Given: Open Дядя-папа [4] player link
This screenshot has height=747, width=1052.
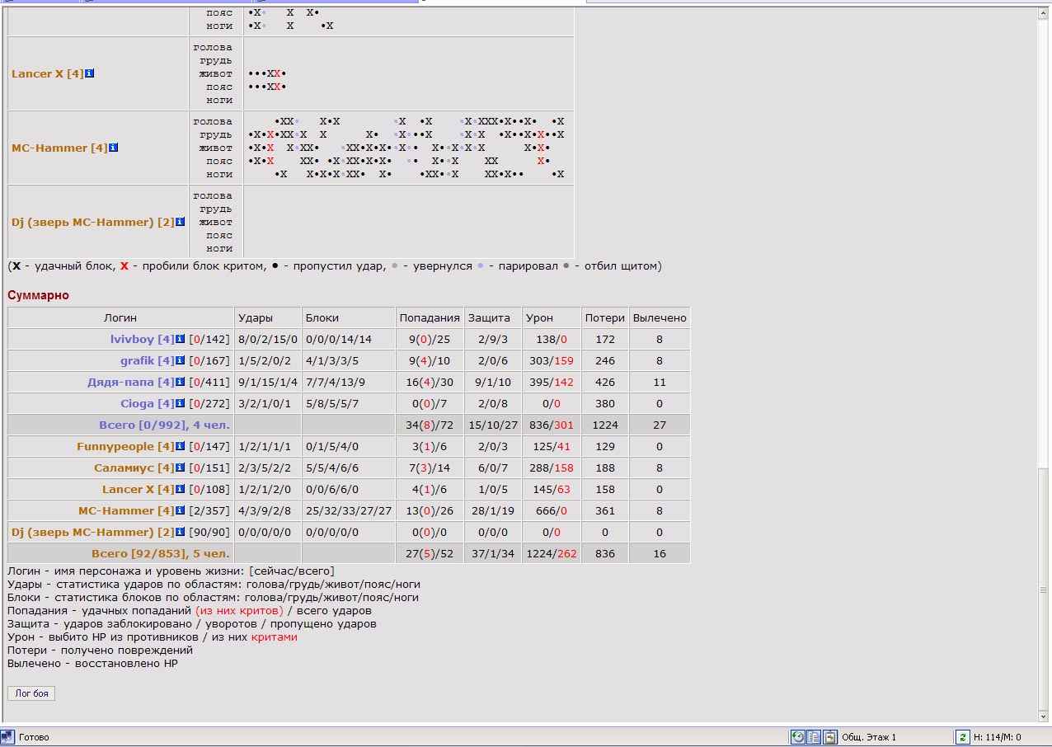Looking at the screenshot, I should point(131,382).
